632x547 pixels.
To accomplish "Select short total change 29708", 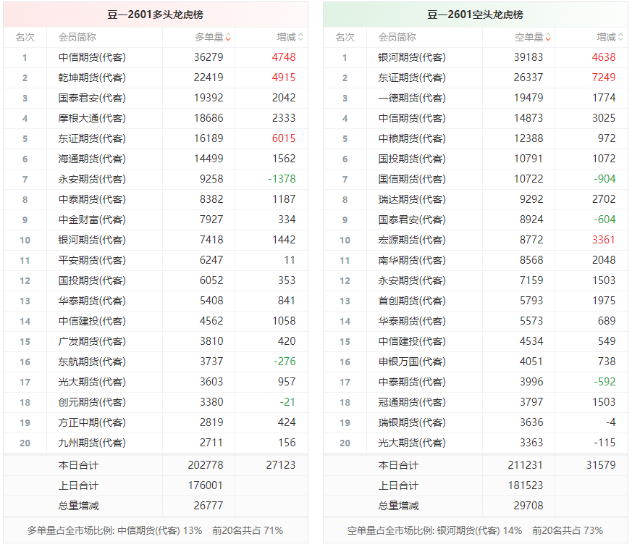I will 528,506.
